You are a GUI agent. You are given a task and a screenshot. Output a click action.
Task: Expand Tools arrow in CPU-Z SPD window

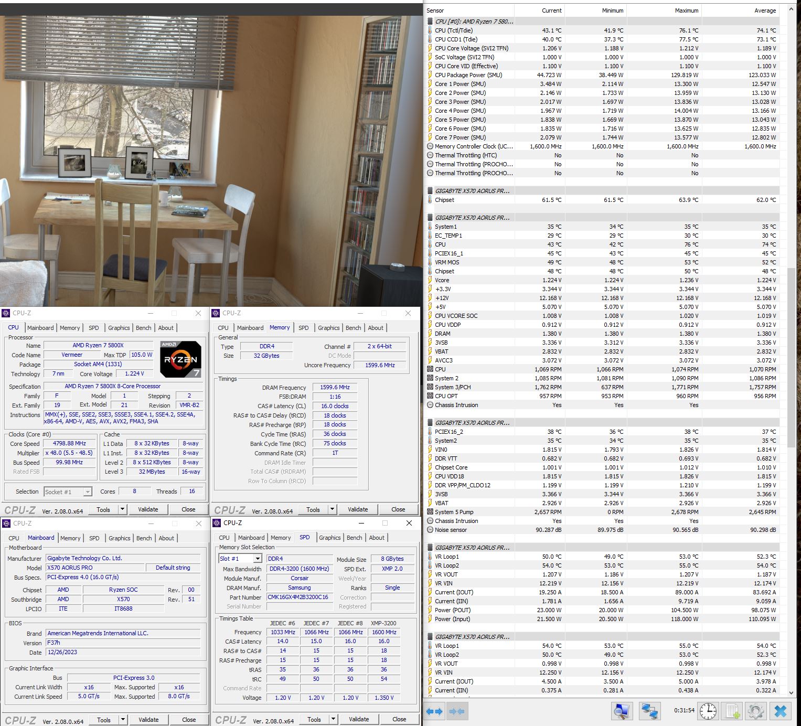pyautogui.click(x=333, y=719)
